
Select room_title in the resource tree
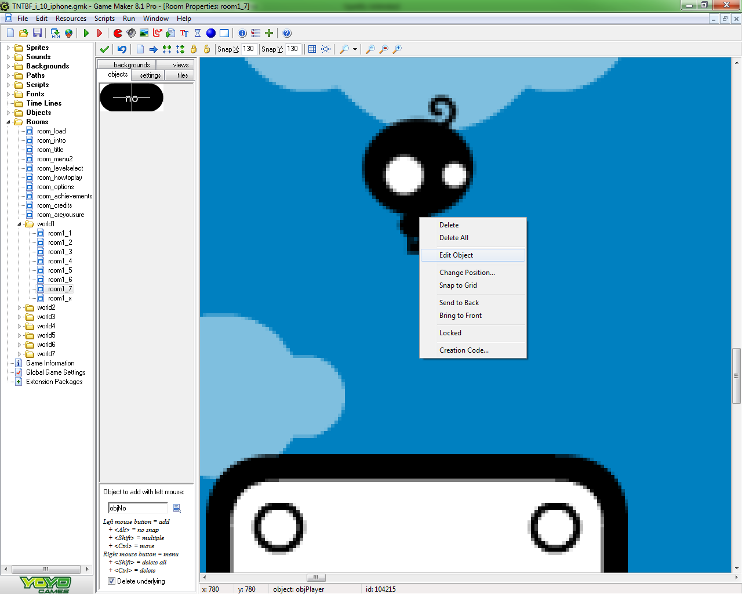[50, 150]
